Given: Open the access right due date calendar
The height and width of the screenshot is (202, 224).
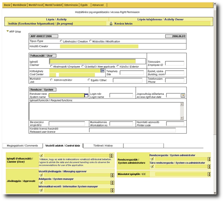Looking at the screenshot, I should tap(183, 95).
